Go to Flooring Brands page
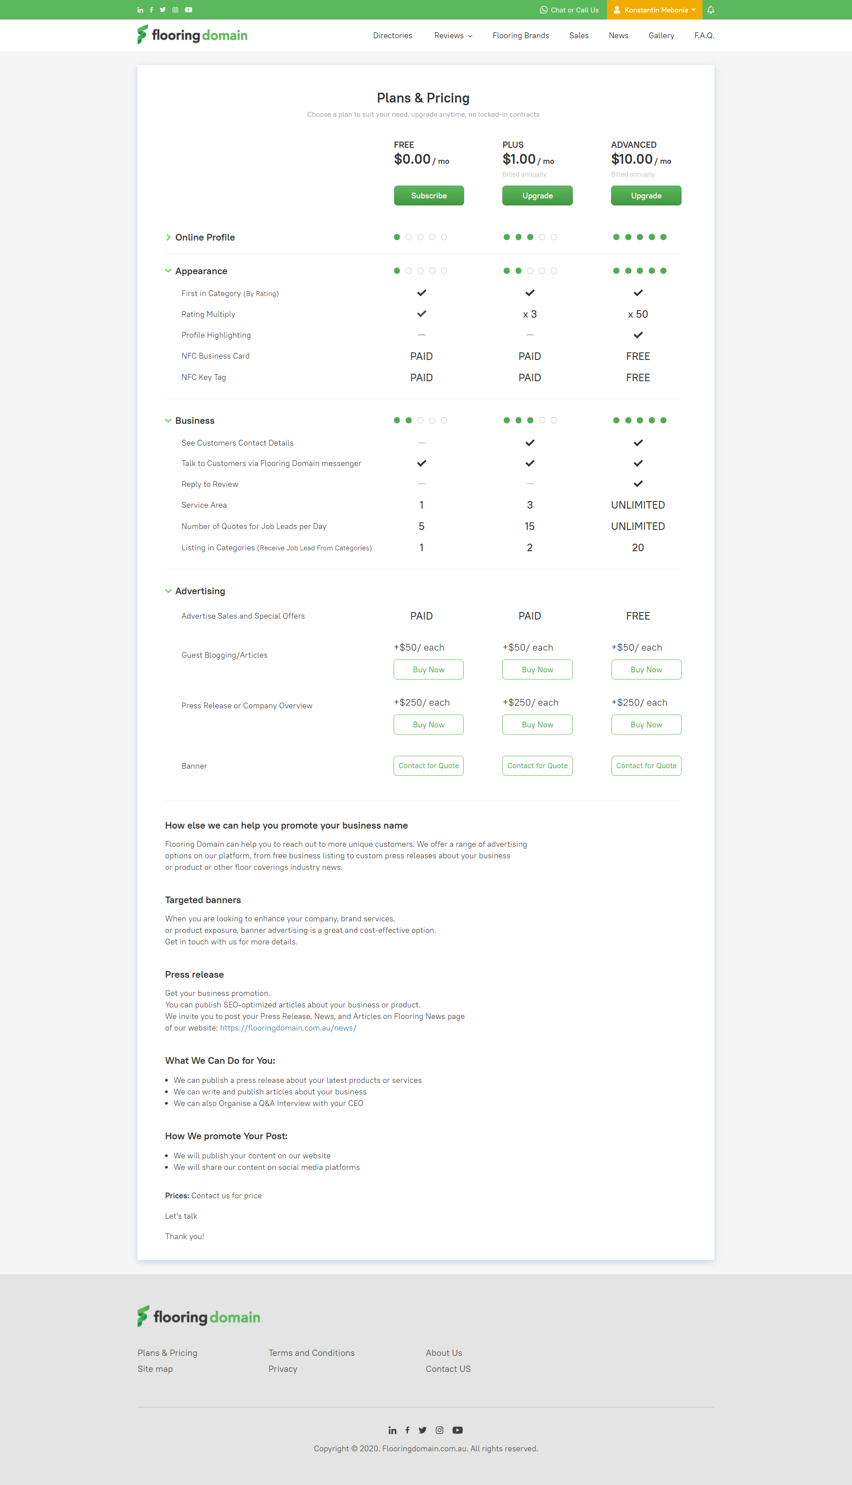The width and height of the screenshot is (852, 1485). click(x=520, y=36)
